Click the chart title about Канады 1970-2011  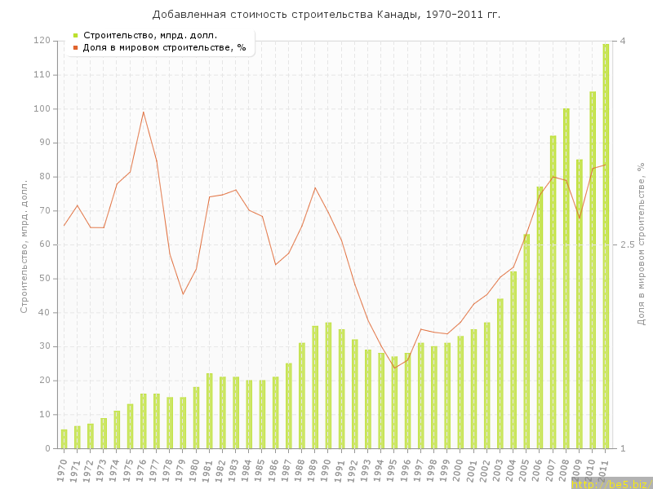[326, 15]
